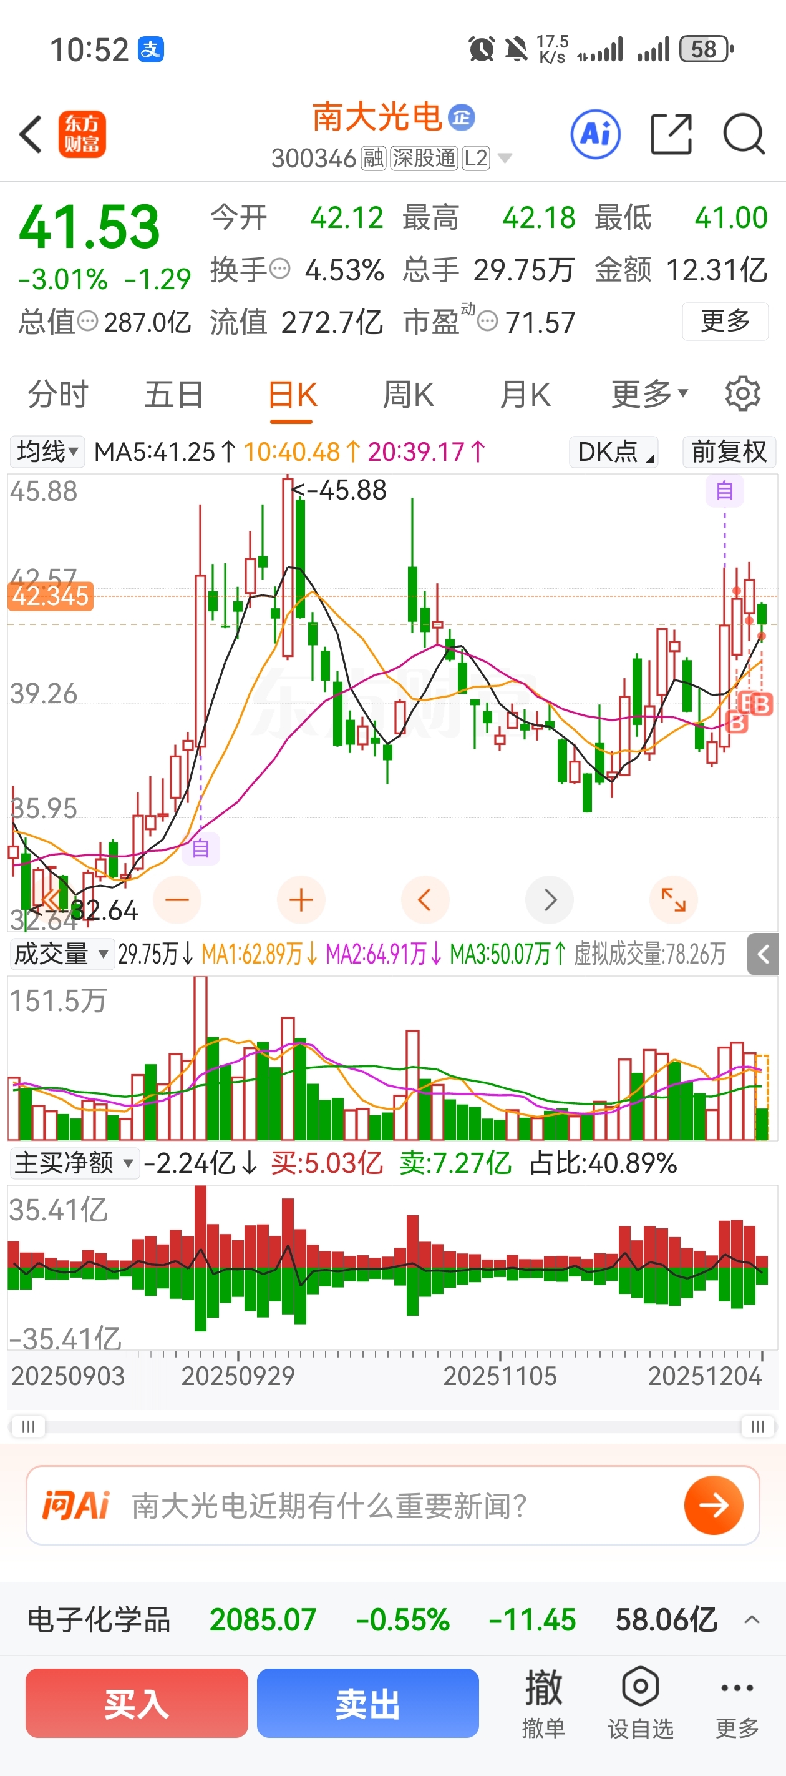Tap the status bar alarm icon
Image resolution: width=786 pixels, height=1776 pixels.
(x=482, y=49)
